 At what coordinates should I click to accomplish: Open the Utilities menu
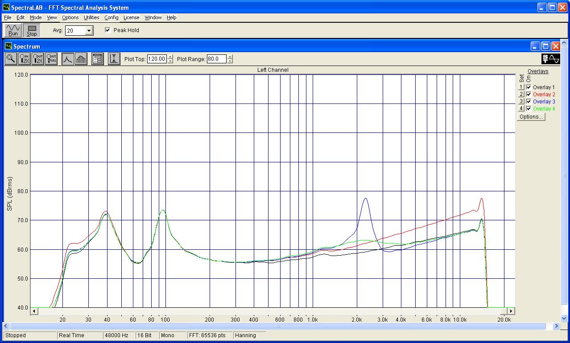91,17
